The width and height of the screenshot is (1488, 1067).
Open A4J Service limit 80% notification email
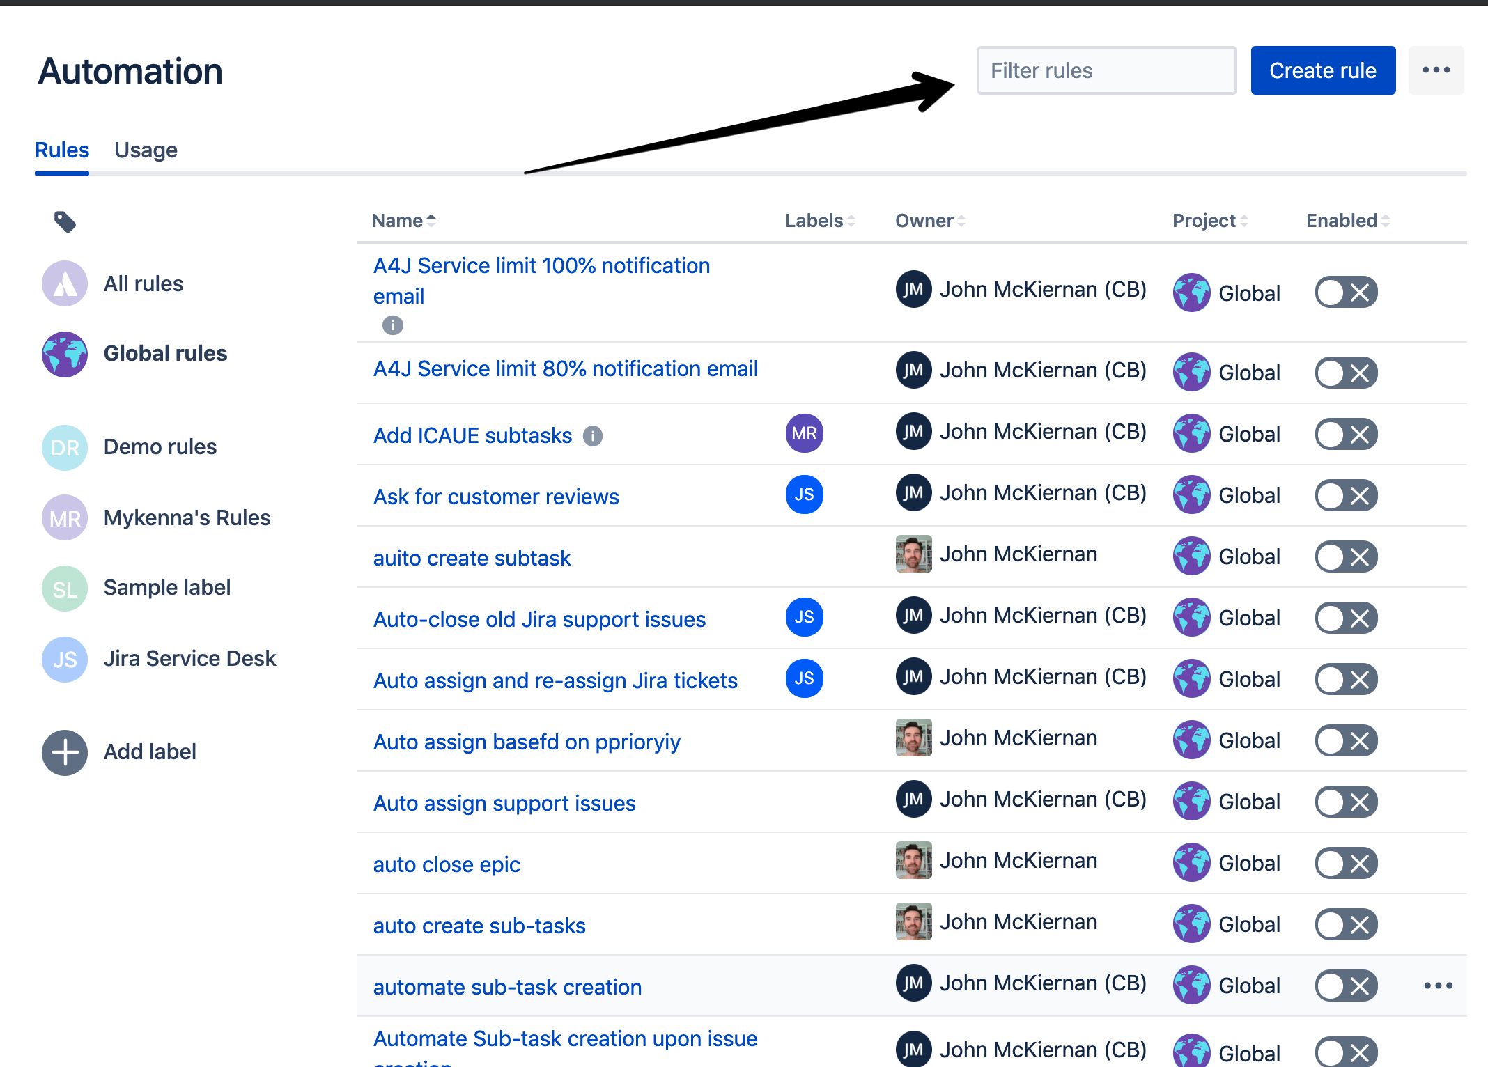pos(566,368)
